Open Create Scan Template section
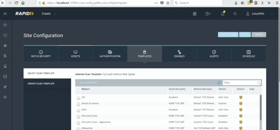This screenshot has height=130, width=280. [x=47, y=83]
